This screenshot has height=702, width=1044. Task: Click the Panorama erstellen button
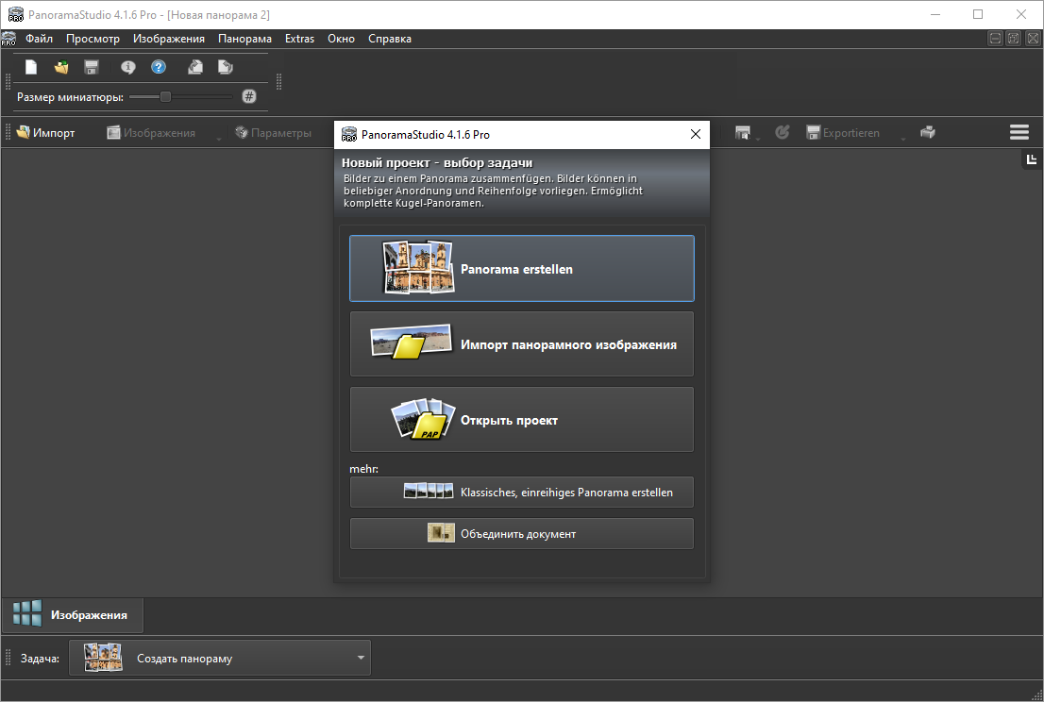[521, 269]
